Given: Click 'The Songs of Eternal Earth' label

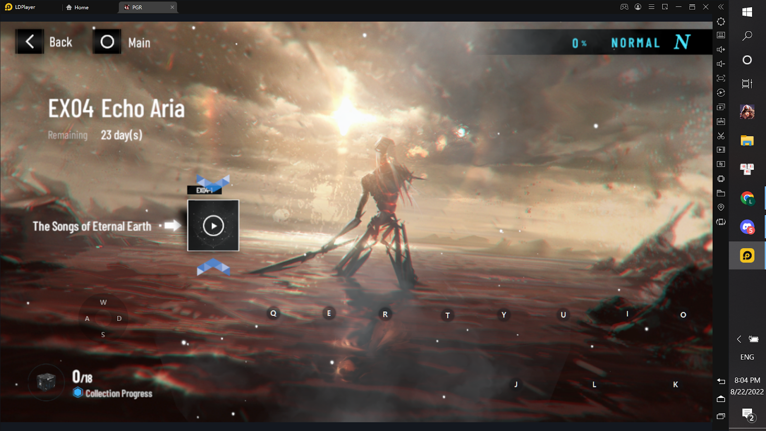Looking at the screenshot, I should (92, 226).
